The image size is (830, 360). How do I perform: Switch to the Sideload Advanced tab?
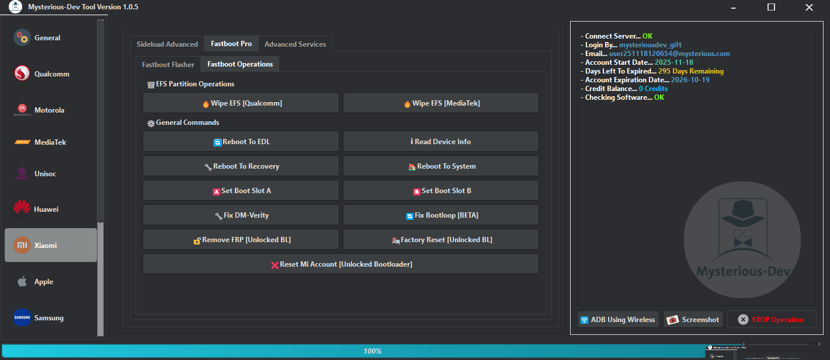(x=167, y=44)
